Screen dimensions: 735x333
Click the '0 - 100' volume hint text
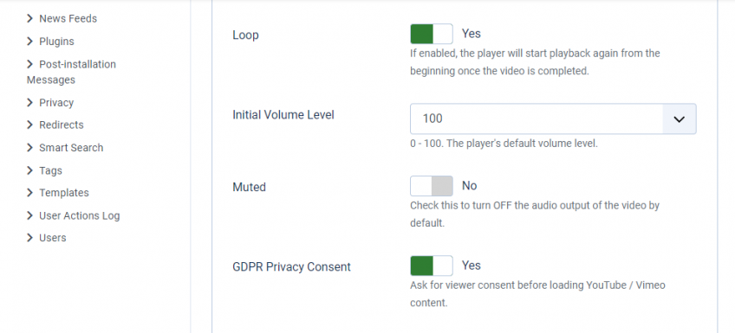504,144
